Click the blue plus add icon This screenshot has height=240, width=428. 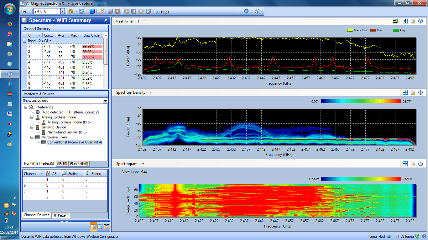[x=92, y=11]
